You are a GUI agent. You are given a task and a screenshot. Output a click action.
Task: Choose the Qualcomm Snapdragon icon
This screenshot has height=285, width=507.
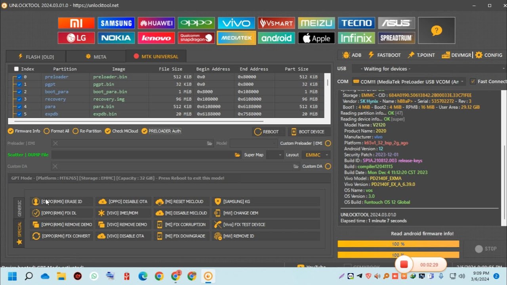click(x=196, y=38)
